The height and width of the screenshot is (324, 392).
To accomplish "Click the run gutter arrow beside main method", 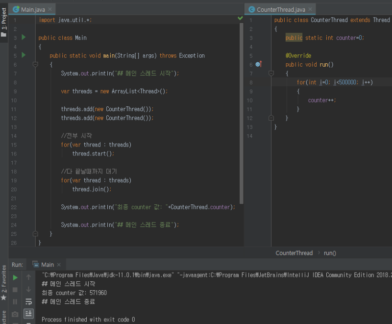I will click(x=23, y=55).
